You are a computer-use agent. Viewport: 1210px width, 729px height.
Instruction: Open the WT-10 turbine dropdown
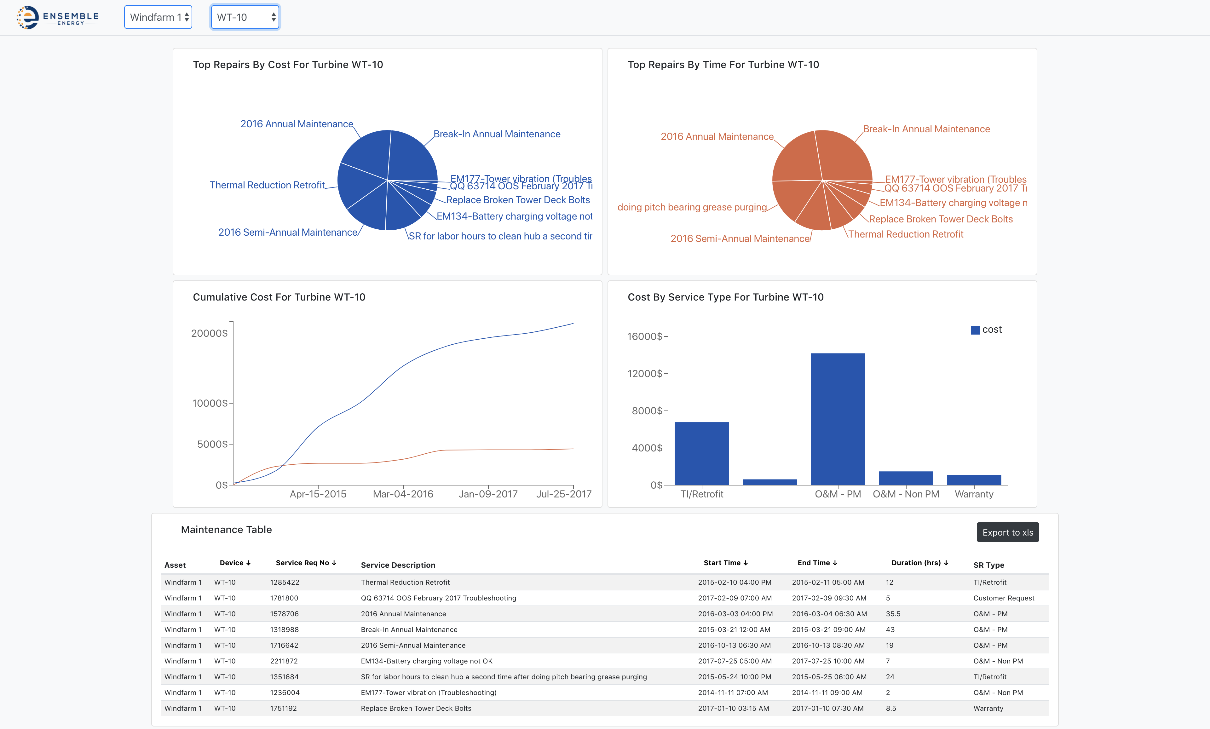pyautogui.click(x=245, y=17)
